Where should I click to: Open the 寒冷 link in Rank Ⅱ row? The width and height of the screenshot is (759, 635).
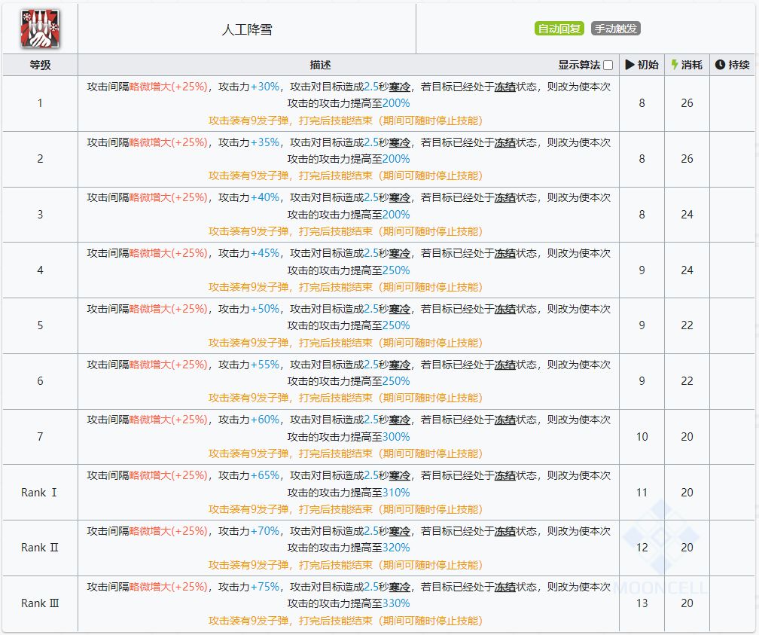399,531
